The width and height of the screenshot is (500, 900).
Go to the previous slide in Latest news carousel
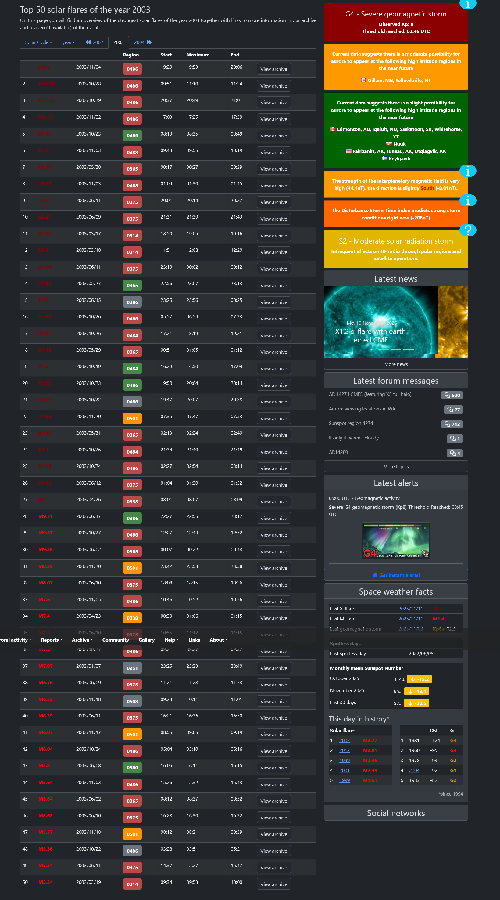tap(335, 322)
